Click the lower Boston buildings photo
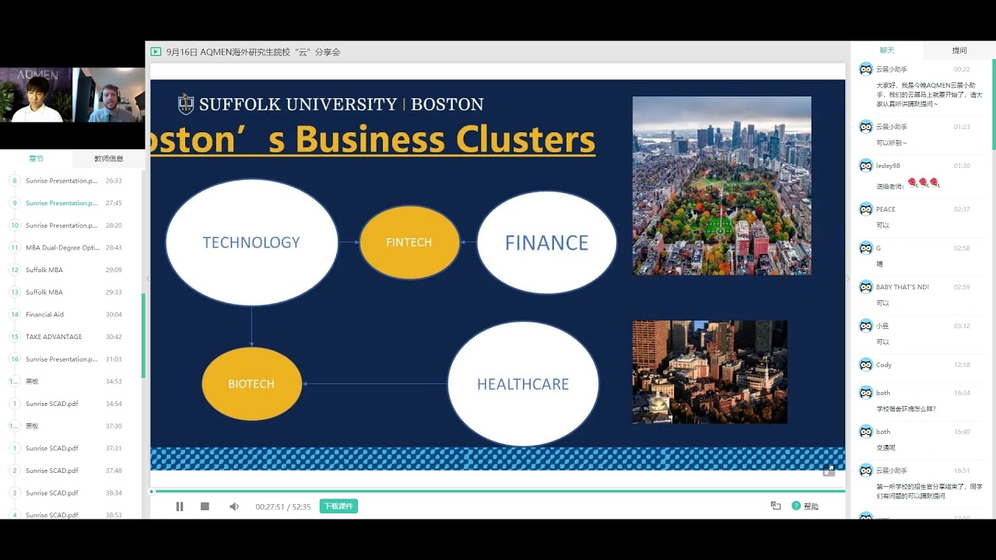This screenshot has height=560, width=996. (710, 372)
